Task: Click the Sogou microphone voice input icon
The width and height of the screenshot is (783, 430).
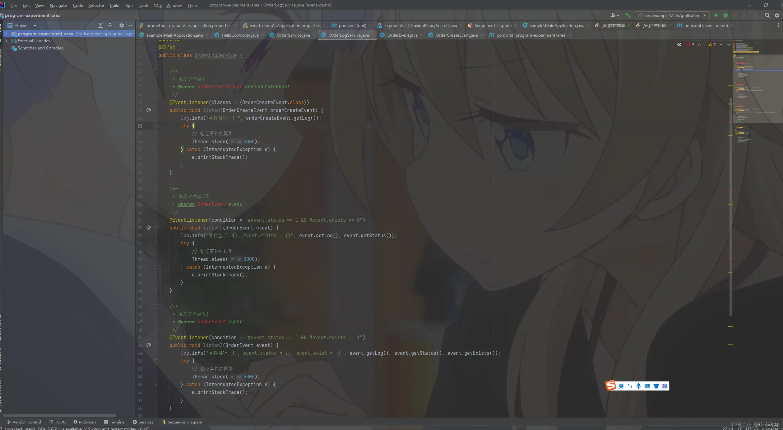Action: point(638,386)
